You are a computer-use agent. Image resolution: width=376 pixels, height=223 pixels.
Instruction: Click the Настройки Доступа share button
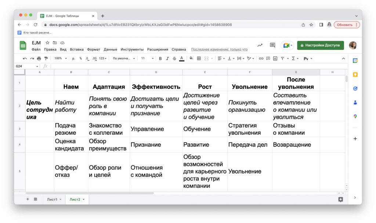click(320, 45)
